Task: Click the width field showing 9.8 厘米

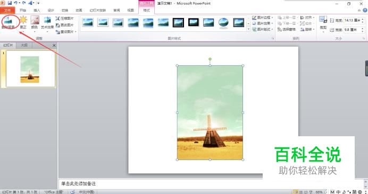Action: tap(352, 30)
